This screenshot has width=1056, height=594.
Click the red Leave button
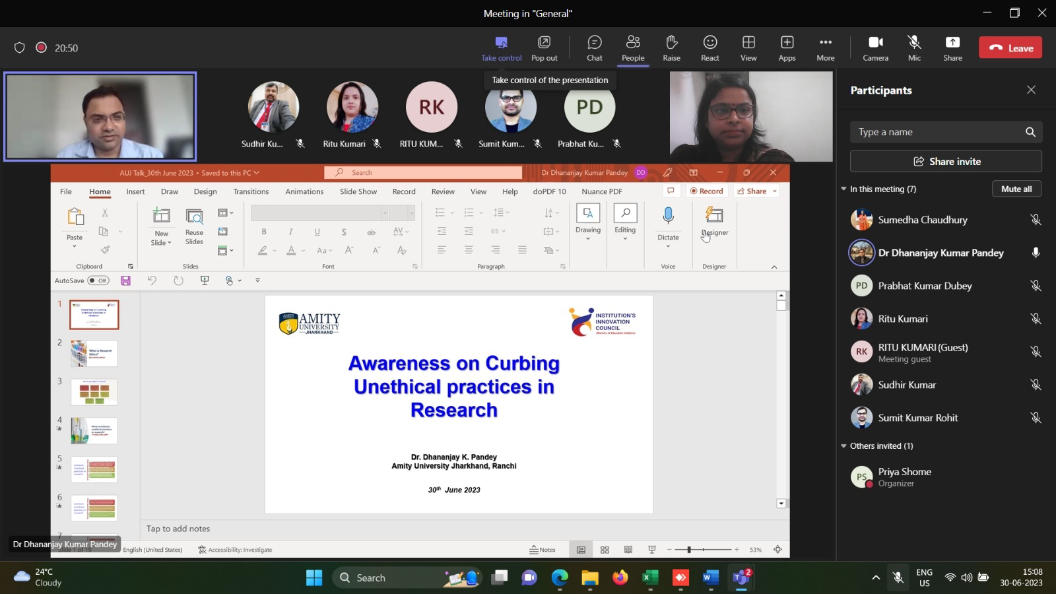point(1010,48)
